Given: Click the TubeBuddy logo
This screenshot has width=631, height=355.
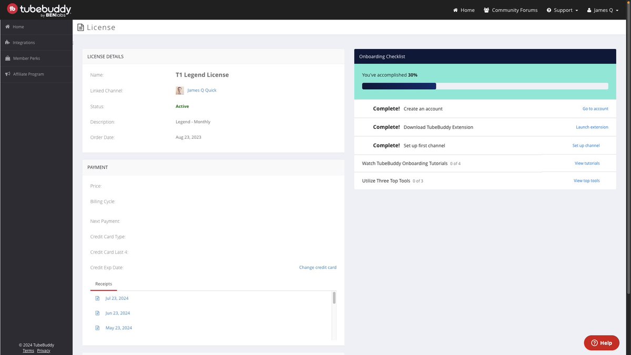Looking at the screenshot, I should pyautogui.click(x=39, y=10).
